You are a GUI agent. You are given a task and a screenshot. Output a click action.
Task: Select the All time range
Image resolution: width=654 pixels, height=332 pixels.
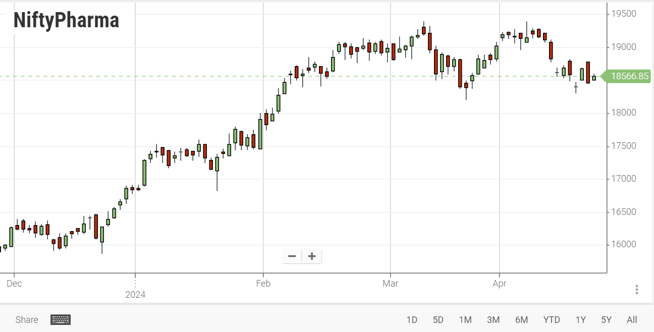(632, 319)
